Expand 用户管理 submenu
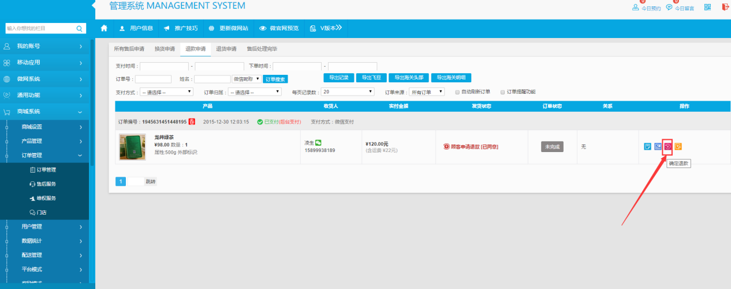This screenshot has width=731, height=289. pos(44,227)
